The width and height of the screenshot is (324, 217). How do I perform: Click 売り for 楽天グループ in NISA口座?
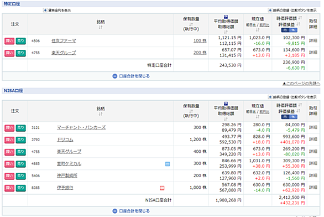21,152
